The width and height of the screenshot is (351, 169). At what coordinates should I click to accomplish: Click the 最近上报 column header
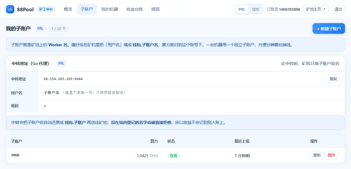coord(242,141)
